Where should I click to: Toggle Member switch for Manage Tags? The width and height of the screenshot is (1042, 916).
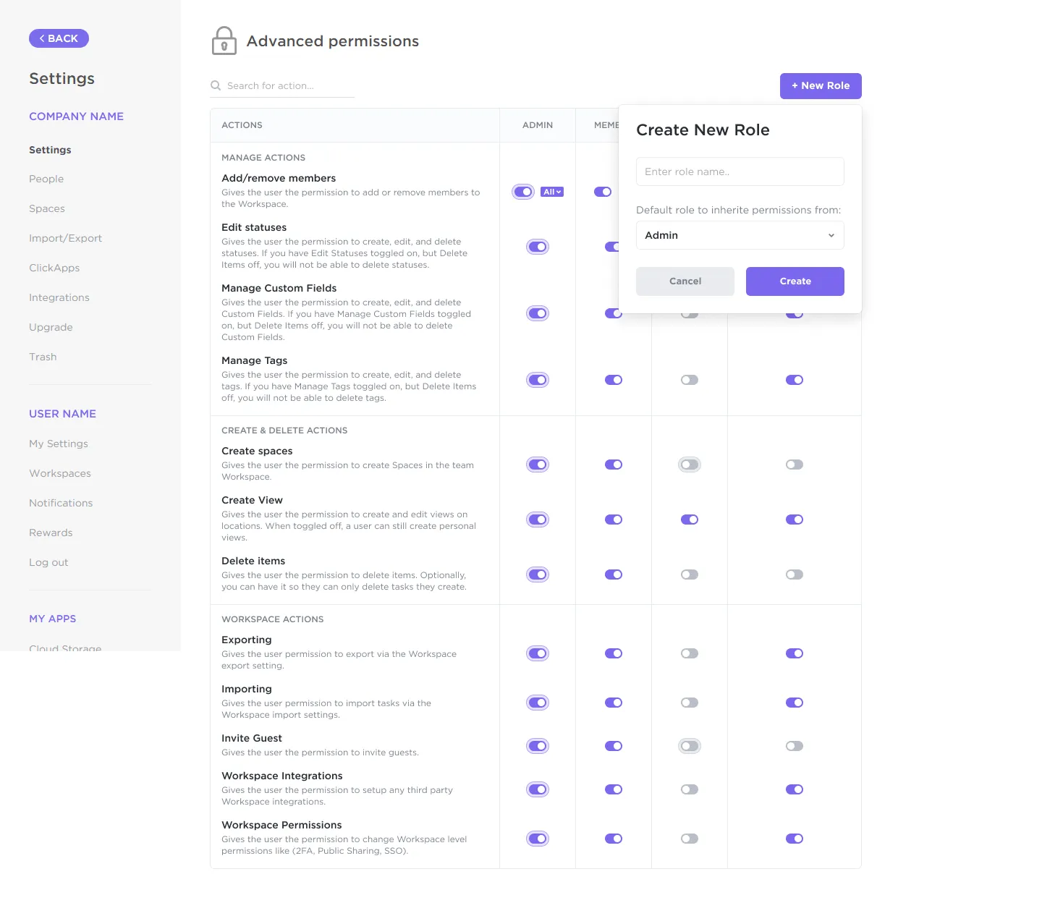(x=614, y=380)
